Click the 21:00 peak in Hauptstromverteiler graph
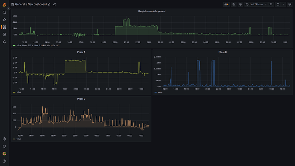 [128, 19]
